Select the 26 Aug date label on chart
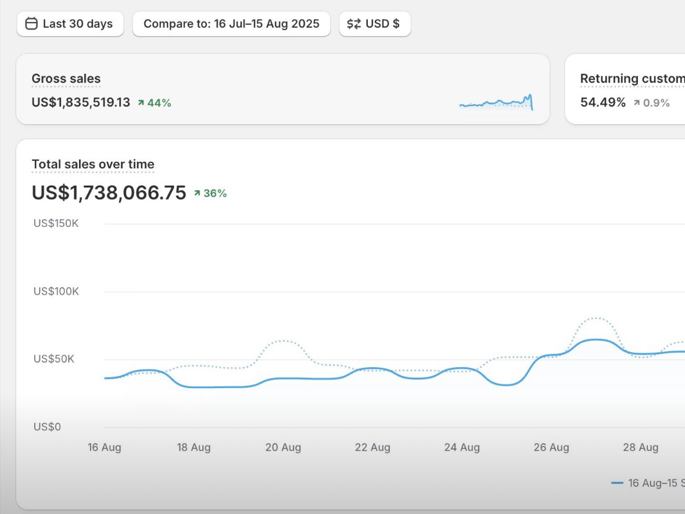Viewport: 685px width, 514px height. pos(551,447)
